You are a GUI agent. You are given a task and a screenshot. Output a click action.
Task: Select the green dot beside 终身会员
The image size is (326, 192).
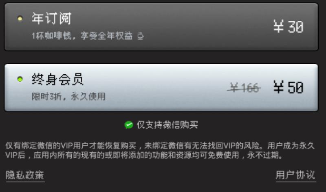tap(20, 79)
